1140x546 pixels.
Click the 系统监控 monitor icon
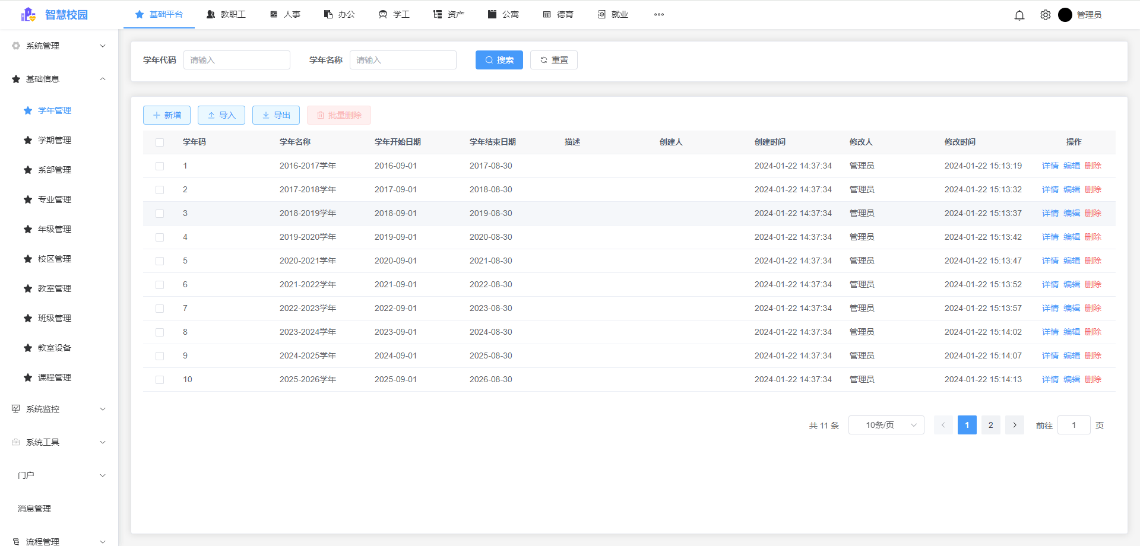coord(16,409)
